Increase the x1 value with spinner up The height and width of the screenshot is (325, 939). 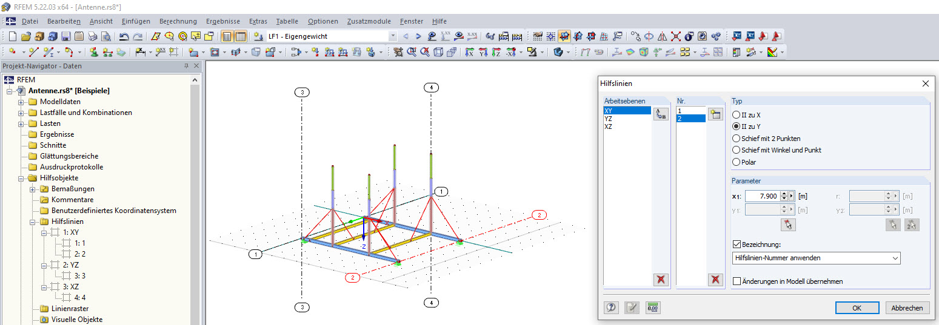tap(784, 194)
